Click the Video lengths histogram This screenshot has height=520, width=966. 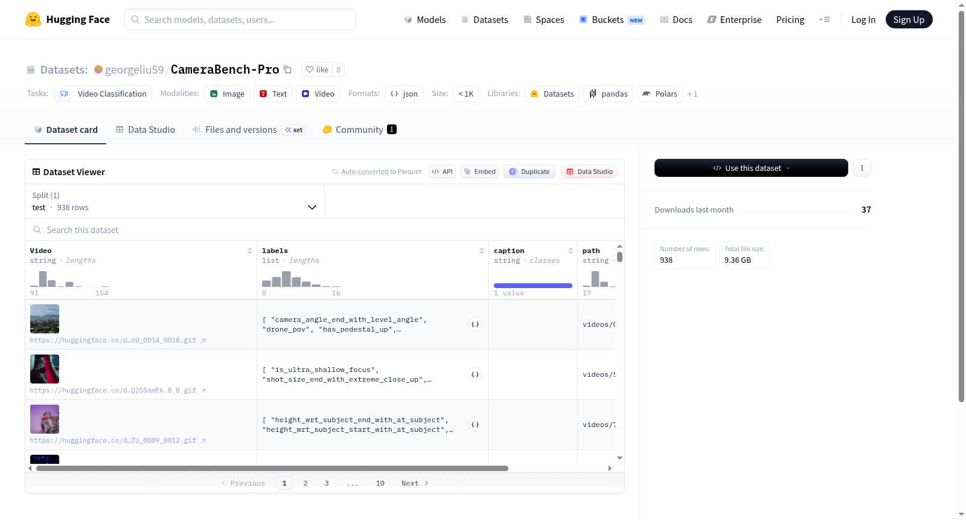69,278
